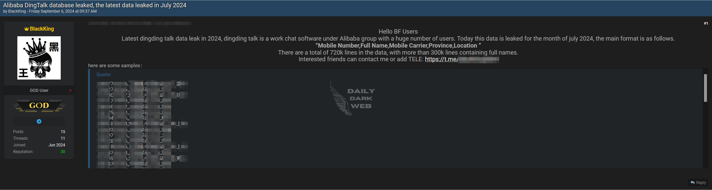
Task: Click the 'GOD User' title text
Action: click(39, 91)
